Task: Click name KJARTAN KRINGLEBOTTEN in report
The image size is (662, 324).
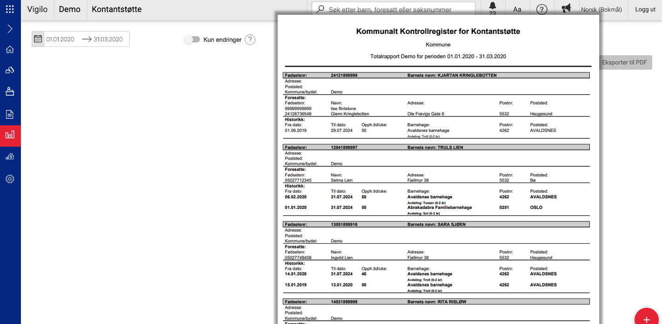Action: tap(467, 75)
